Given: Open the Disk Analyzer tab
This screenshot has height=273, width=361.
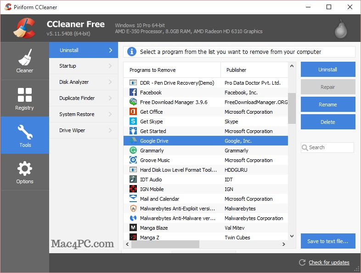Looking at the screenshot, I should (84, 82).
